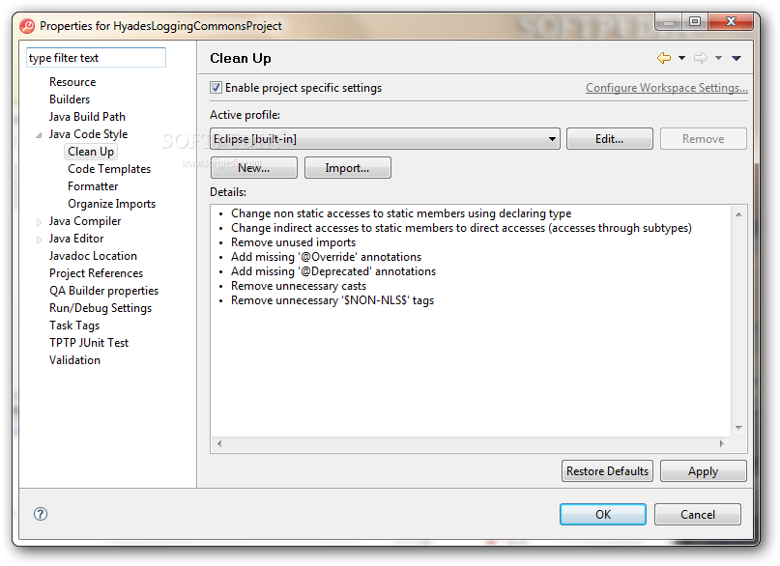The width and height of the screenshot is (780, 566).
Task: Select TPTP JUnit Test page
Action: (89, 343)
